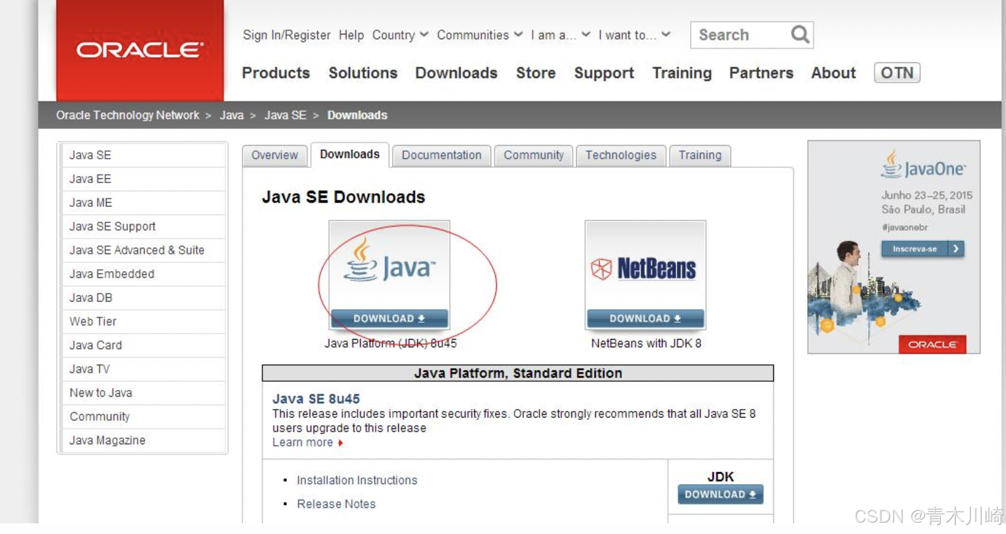The image size is (1006, 534).
Task: Click DOWNLOAD under the NetBeans logo
Action: 645,319
